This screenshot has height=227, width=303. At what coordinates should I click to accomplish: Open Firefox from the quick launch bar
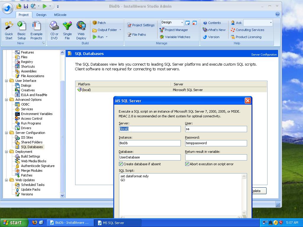click(x=35, y=223)
